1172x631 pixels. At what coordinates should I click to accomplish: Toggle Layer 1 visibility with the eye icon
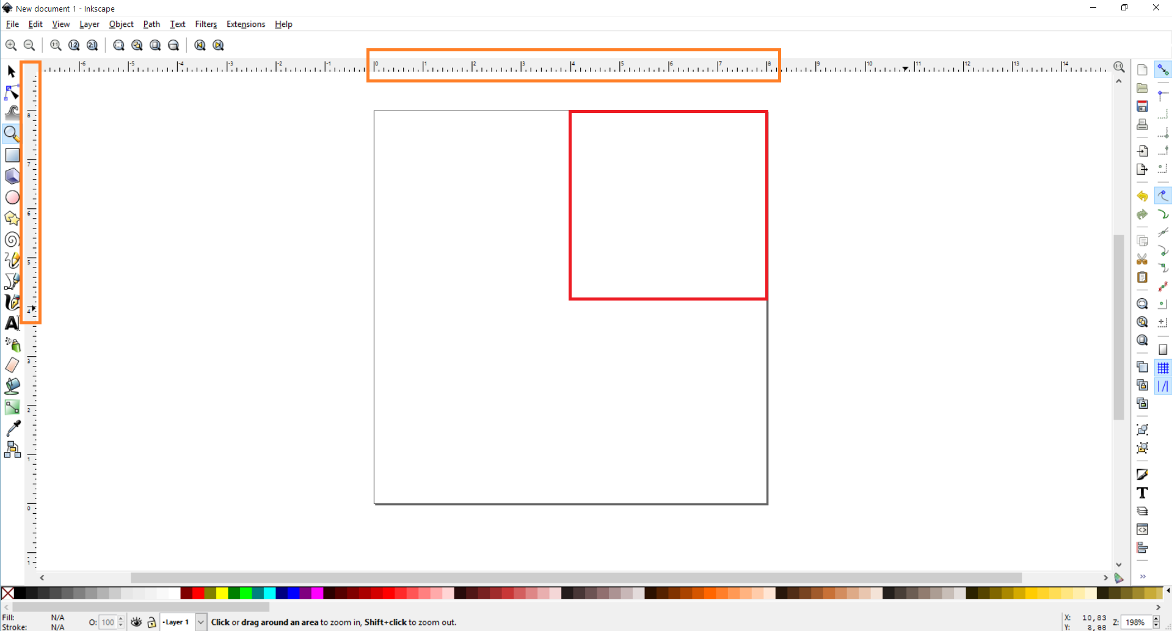click(136, 622)
